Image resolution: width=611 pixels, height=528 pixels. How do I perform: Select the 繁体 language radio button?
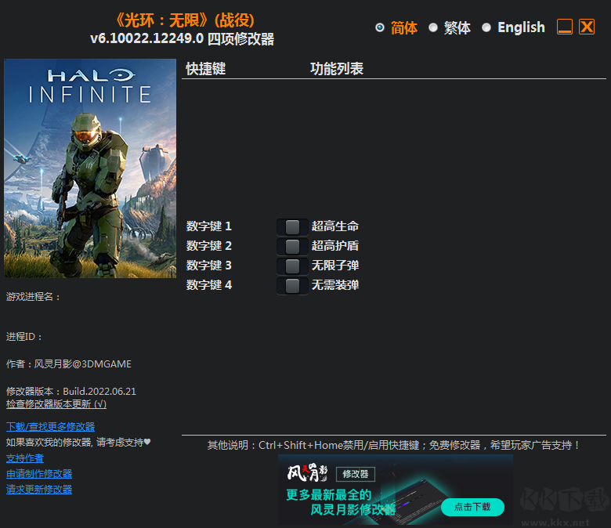433,27
